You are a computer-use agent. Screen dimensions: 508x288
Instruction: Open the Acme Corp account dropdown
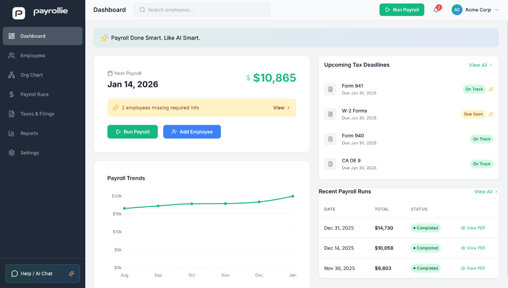[475, 9]
